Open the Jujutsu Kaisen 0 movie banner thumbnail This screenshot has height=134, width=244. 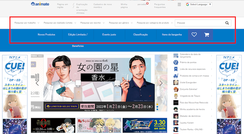(x=53, y=125)
